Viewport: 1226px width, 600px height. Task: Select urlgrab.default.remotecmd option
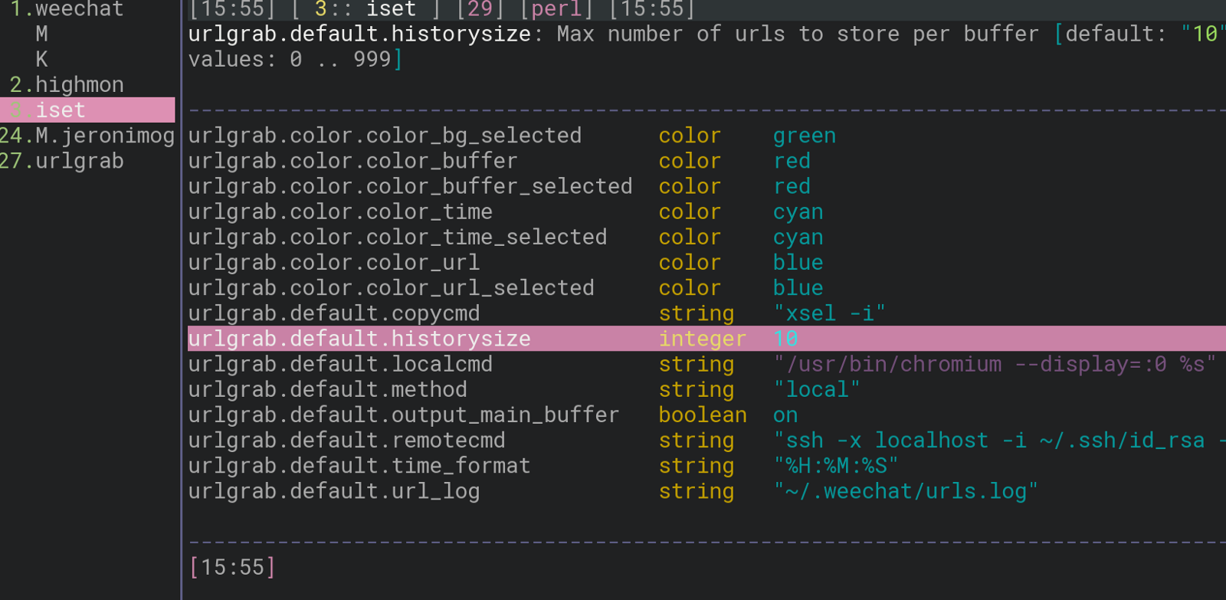click(346, 440)
